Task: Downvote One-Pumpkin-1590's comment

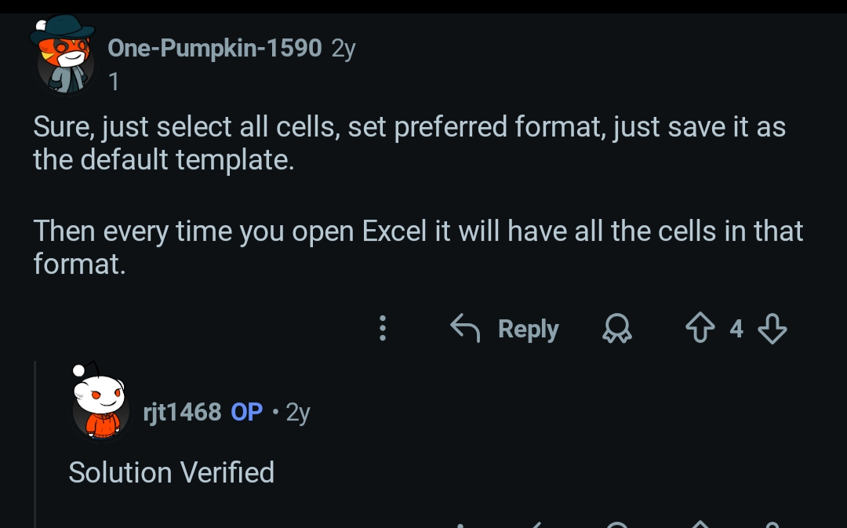Action: pyautogui.click(x=773, y=328)
